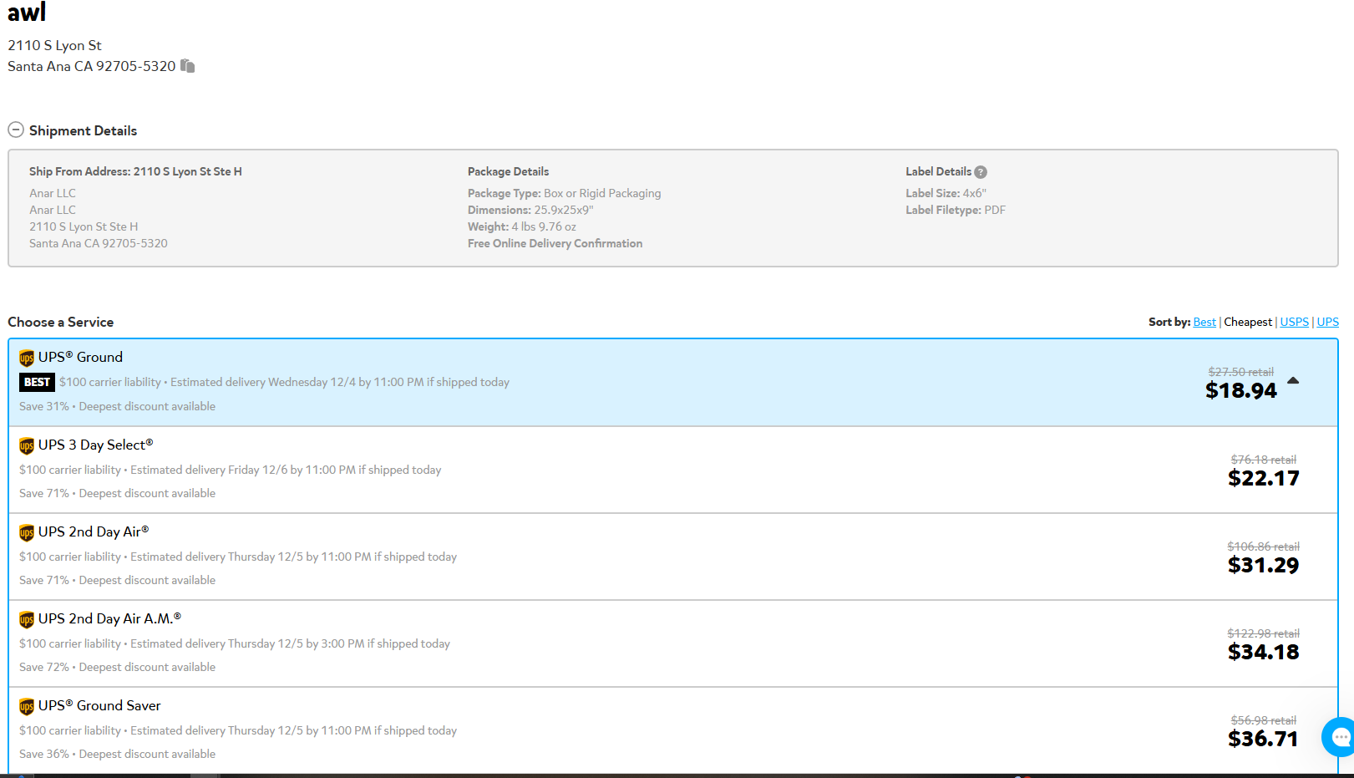Screen dimensions: 1354x778
Task: Click the 'Package Details' heading
Action: [x=508, y=171]
